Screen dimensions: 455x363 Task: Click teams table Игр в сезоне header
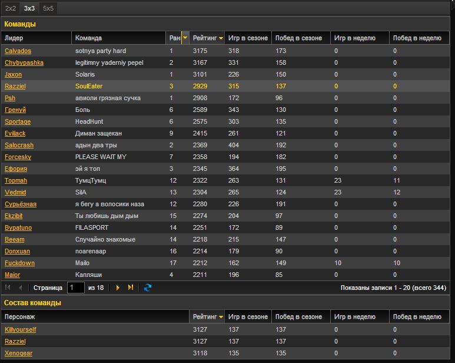pos(248,38)
